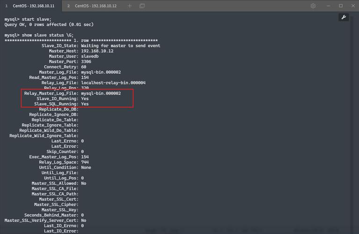Screen dimensions: 359x234
Task: Click Master_Log_File value mysql-bin.000002
Action: click(101, 72)
